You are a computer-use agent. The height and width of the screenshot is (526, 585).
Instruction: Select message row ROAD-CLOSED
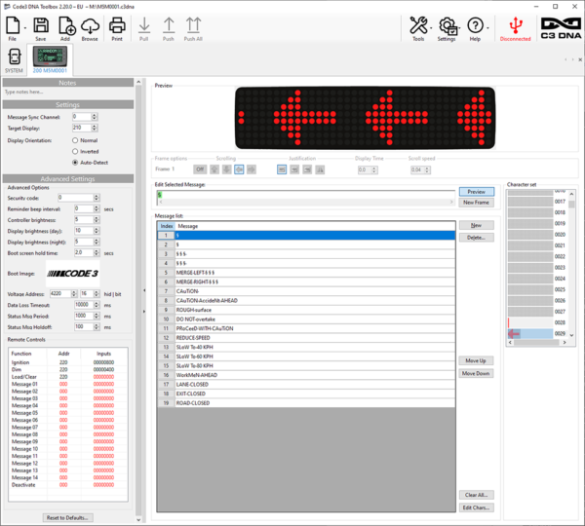pos(306,403)
